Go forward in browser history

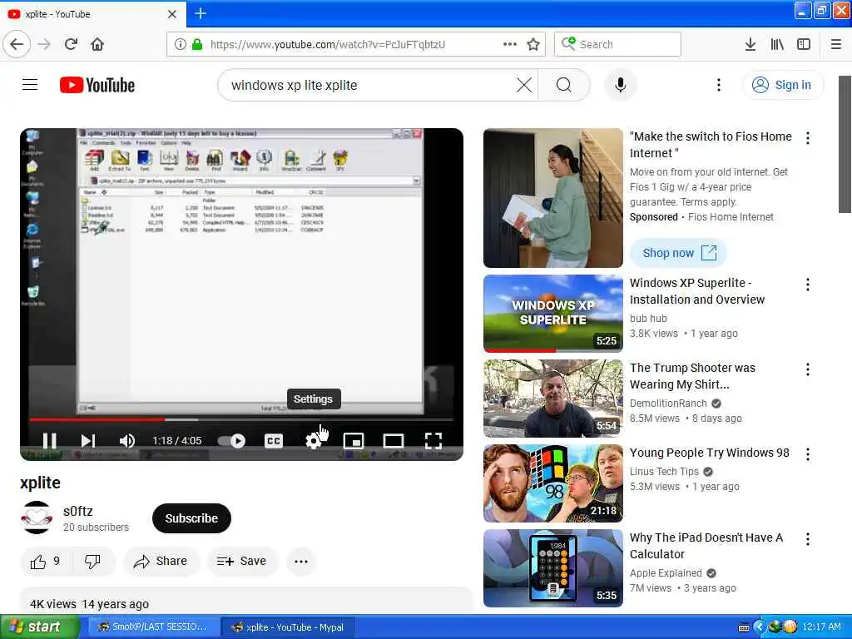point(44,44)
